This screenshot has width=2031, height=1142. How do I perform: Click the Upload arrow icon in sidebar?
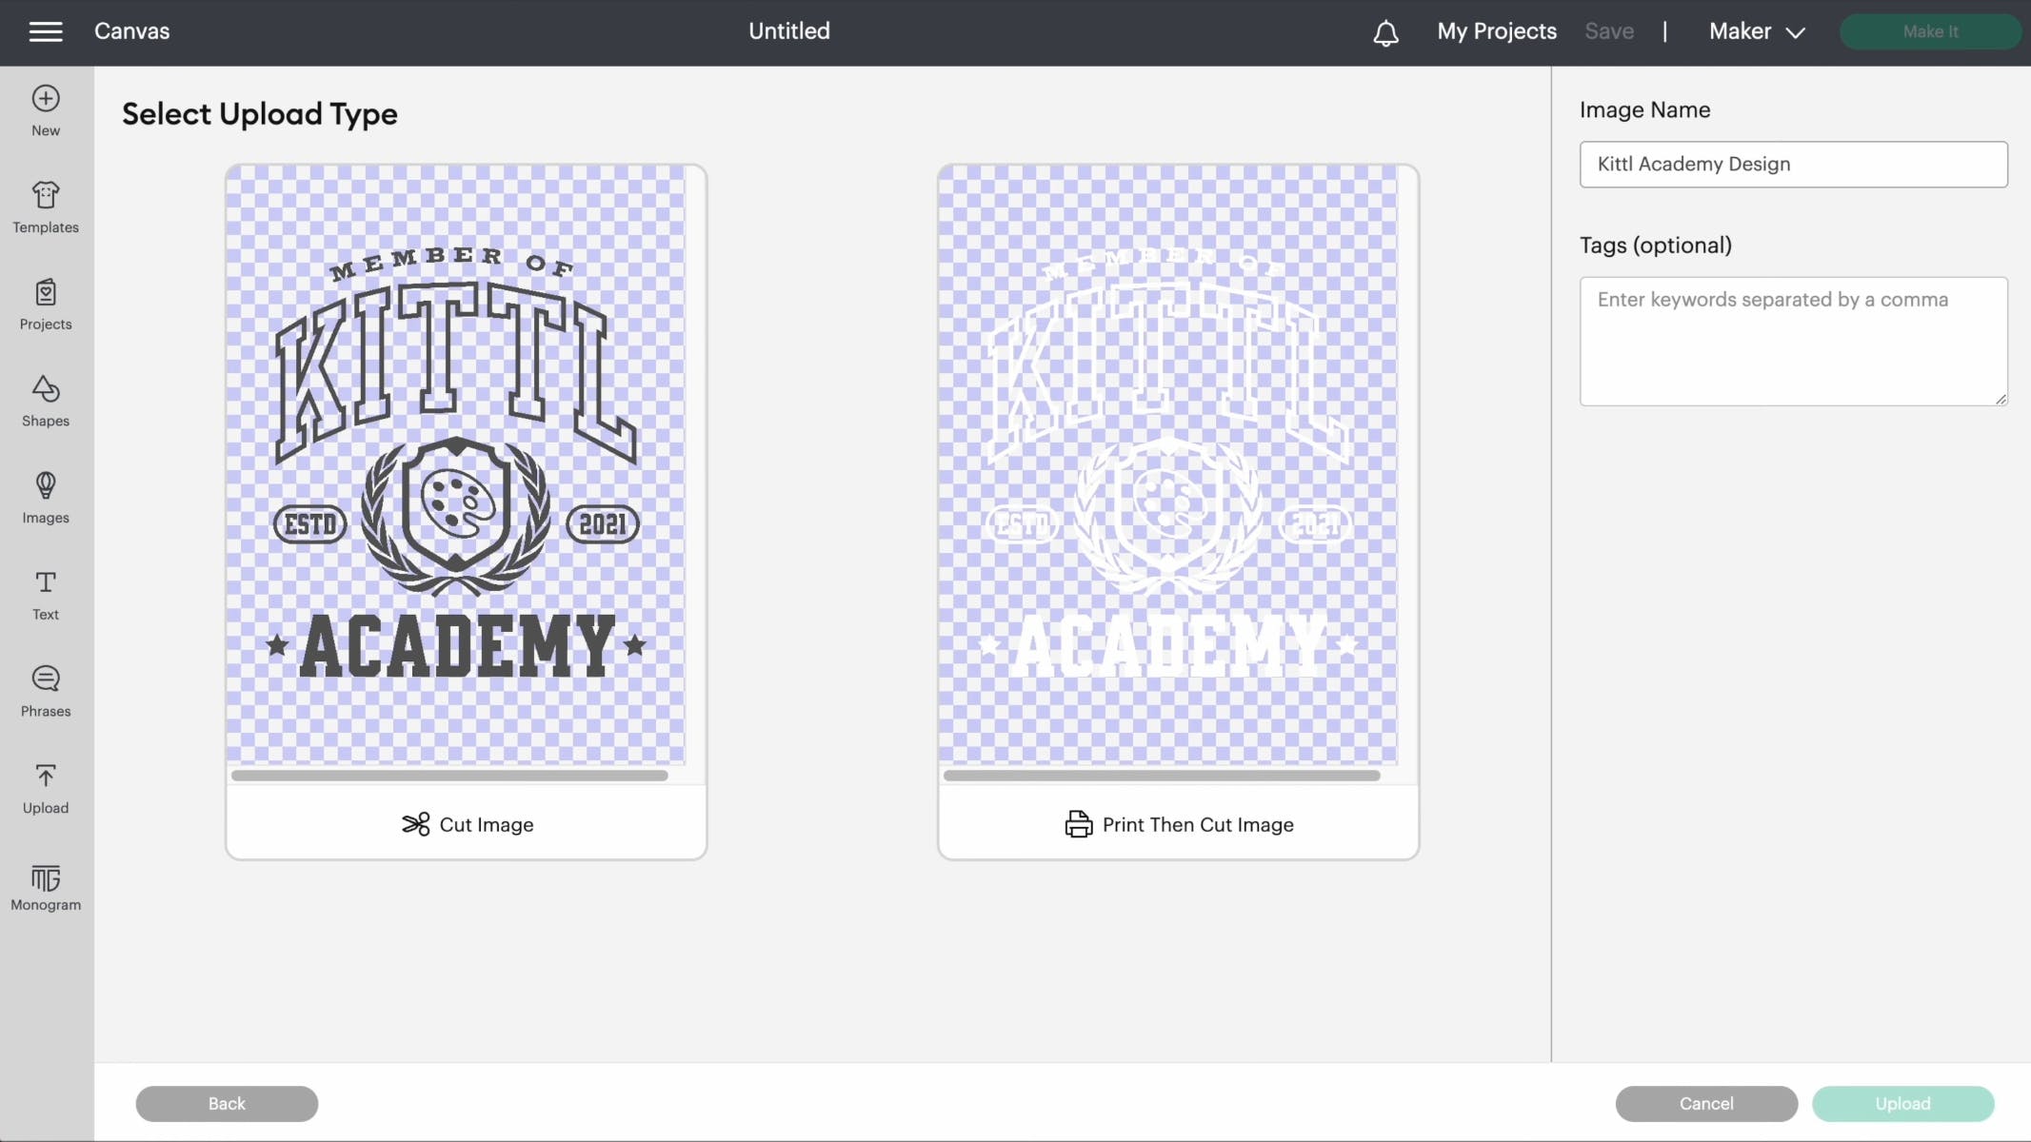46,777
